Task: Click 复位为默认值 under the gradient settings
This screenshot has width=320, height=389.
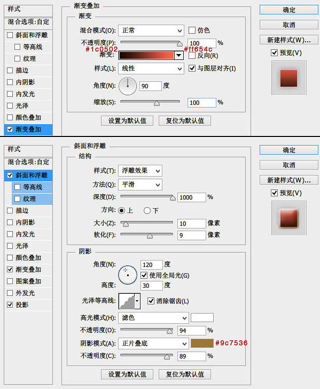Action: (x=185, y=121)
